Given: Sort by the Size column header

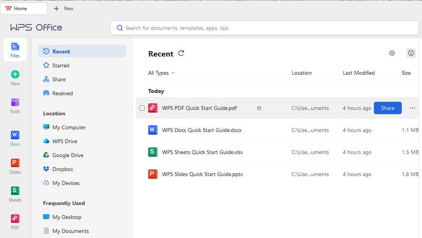Looking at the screenshot, I should 406,73.
